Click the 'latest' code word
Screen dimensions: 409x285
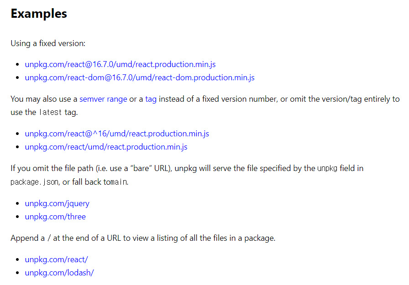coord(50,112)
